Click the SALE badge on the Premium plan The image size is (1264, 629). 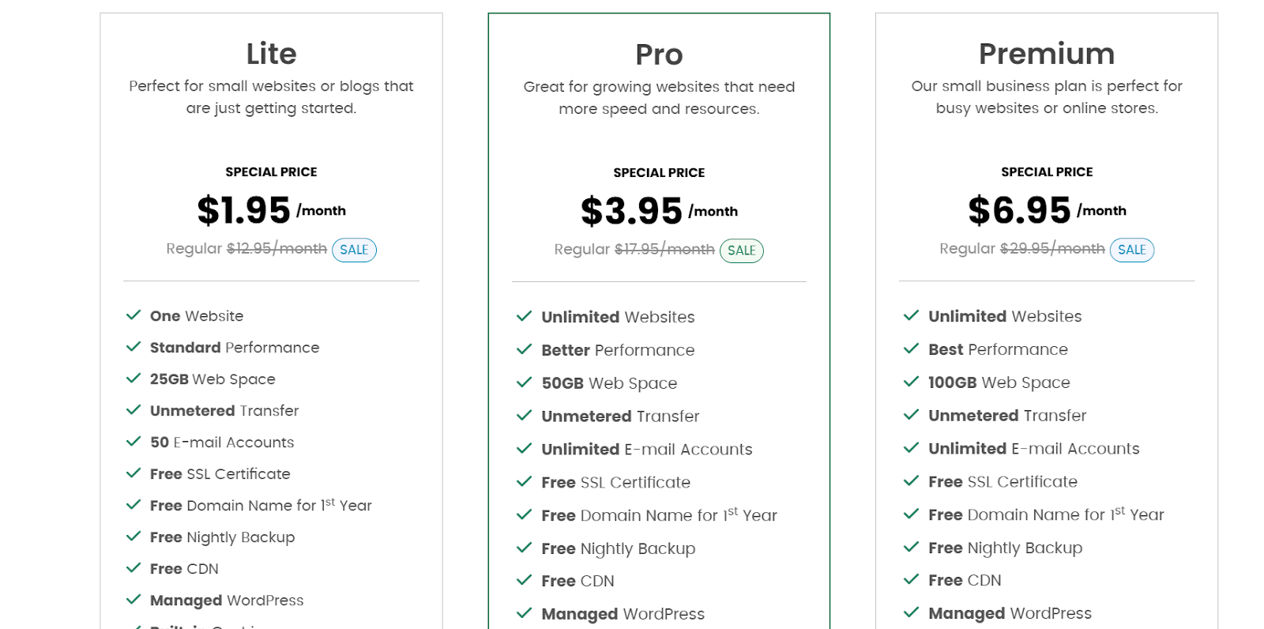(x=1131, y=250)
